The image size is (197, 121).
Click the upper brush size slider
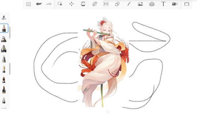[x=10, y=33]
